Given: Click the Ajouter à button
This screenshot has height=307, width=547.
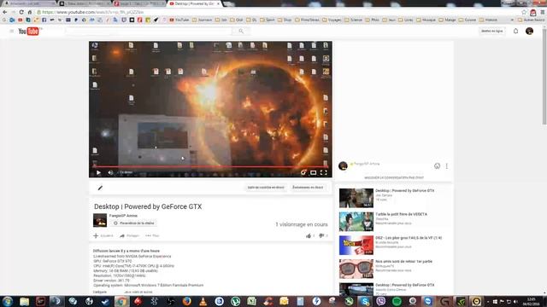Looking at the screenshot, I should pyautogui.click(x=103, y=235).
